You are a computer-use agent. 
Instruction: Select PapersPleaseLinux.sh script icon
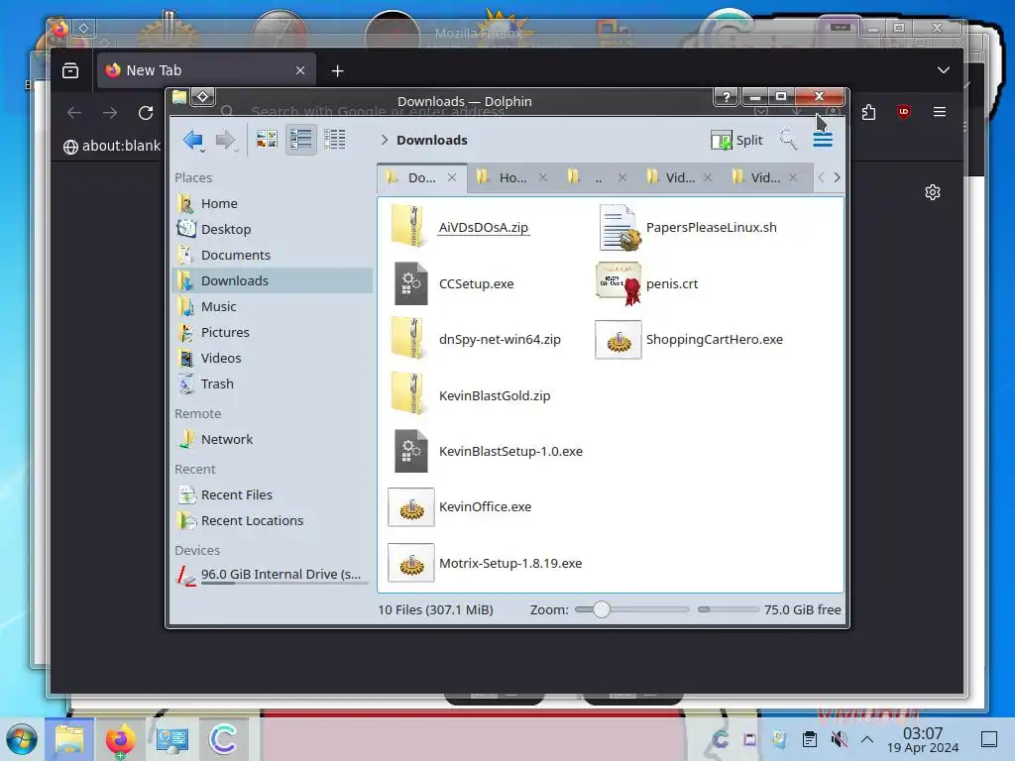click(x=619, y=227)
